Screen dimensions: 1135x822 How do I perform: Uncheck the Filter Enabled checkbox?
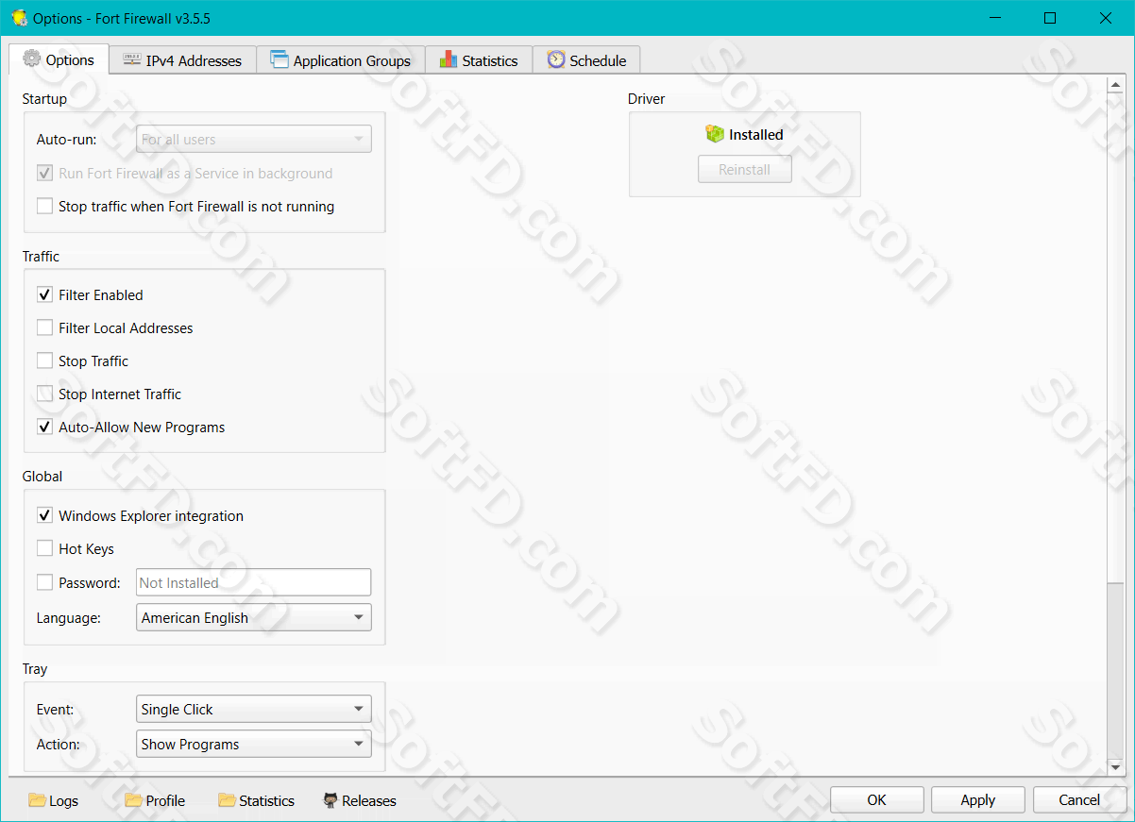click(x=44, y=295)
